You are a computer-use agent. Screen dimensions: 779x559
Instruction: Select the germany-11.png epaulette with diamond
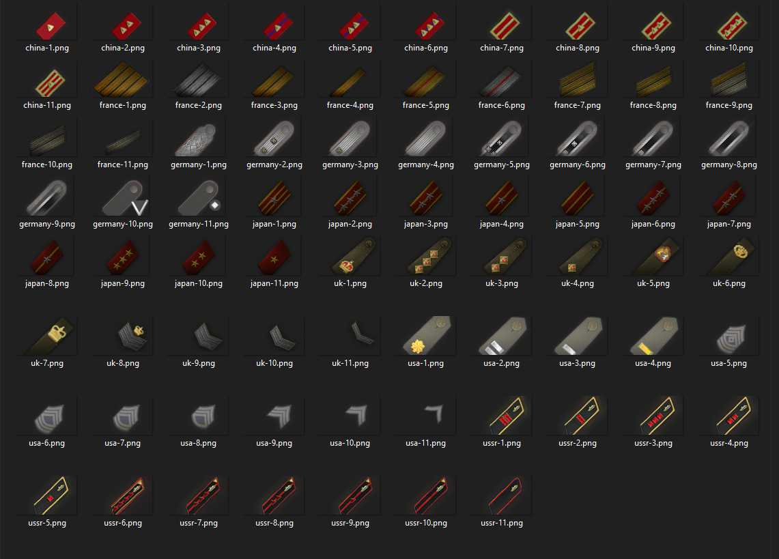tap(200, 199)
